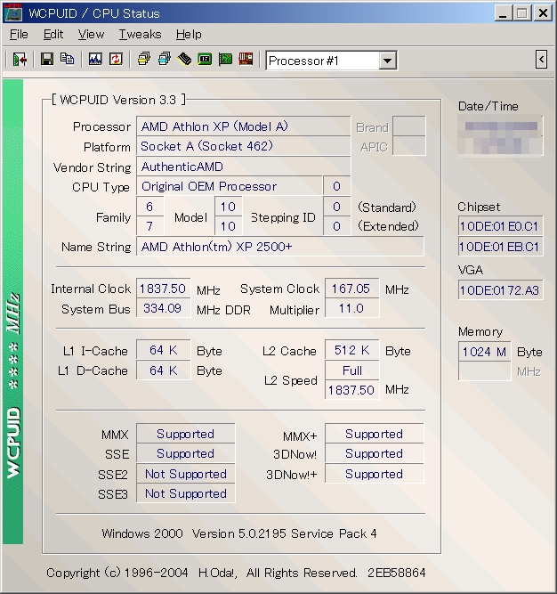Click the "AMD Athlon XP (Model A)" field
557x594 pixels.
243,126
